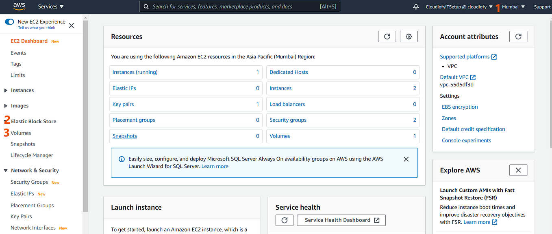Refresh the Resources panel
This screenshot has height=234, width=552.
click(387, 36)
